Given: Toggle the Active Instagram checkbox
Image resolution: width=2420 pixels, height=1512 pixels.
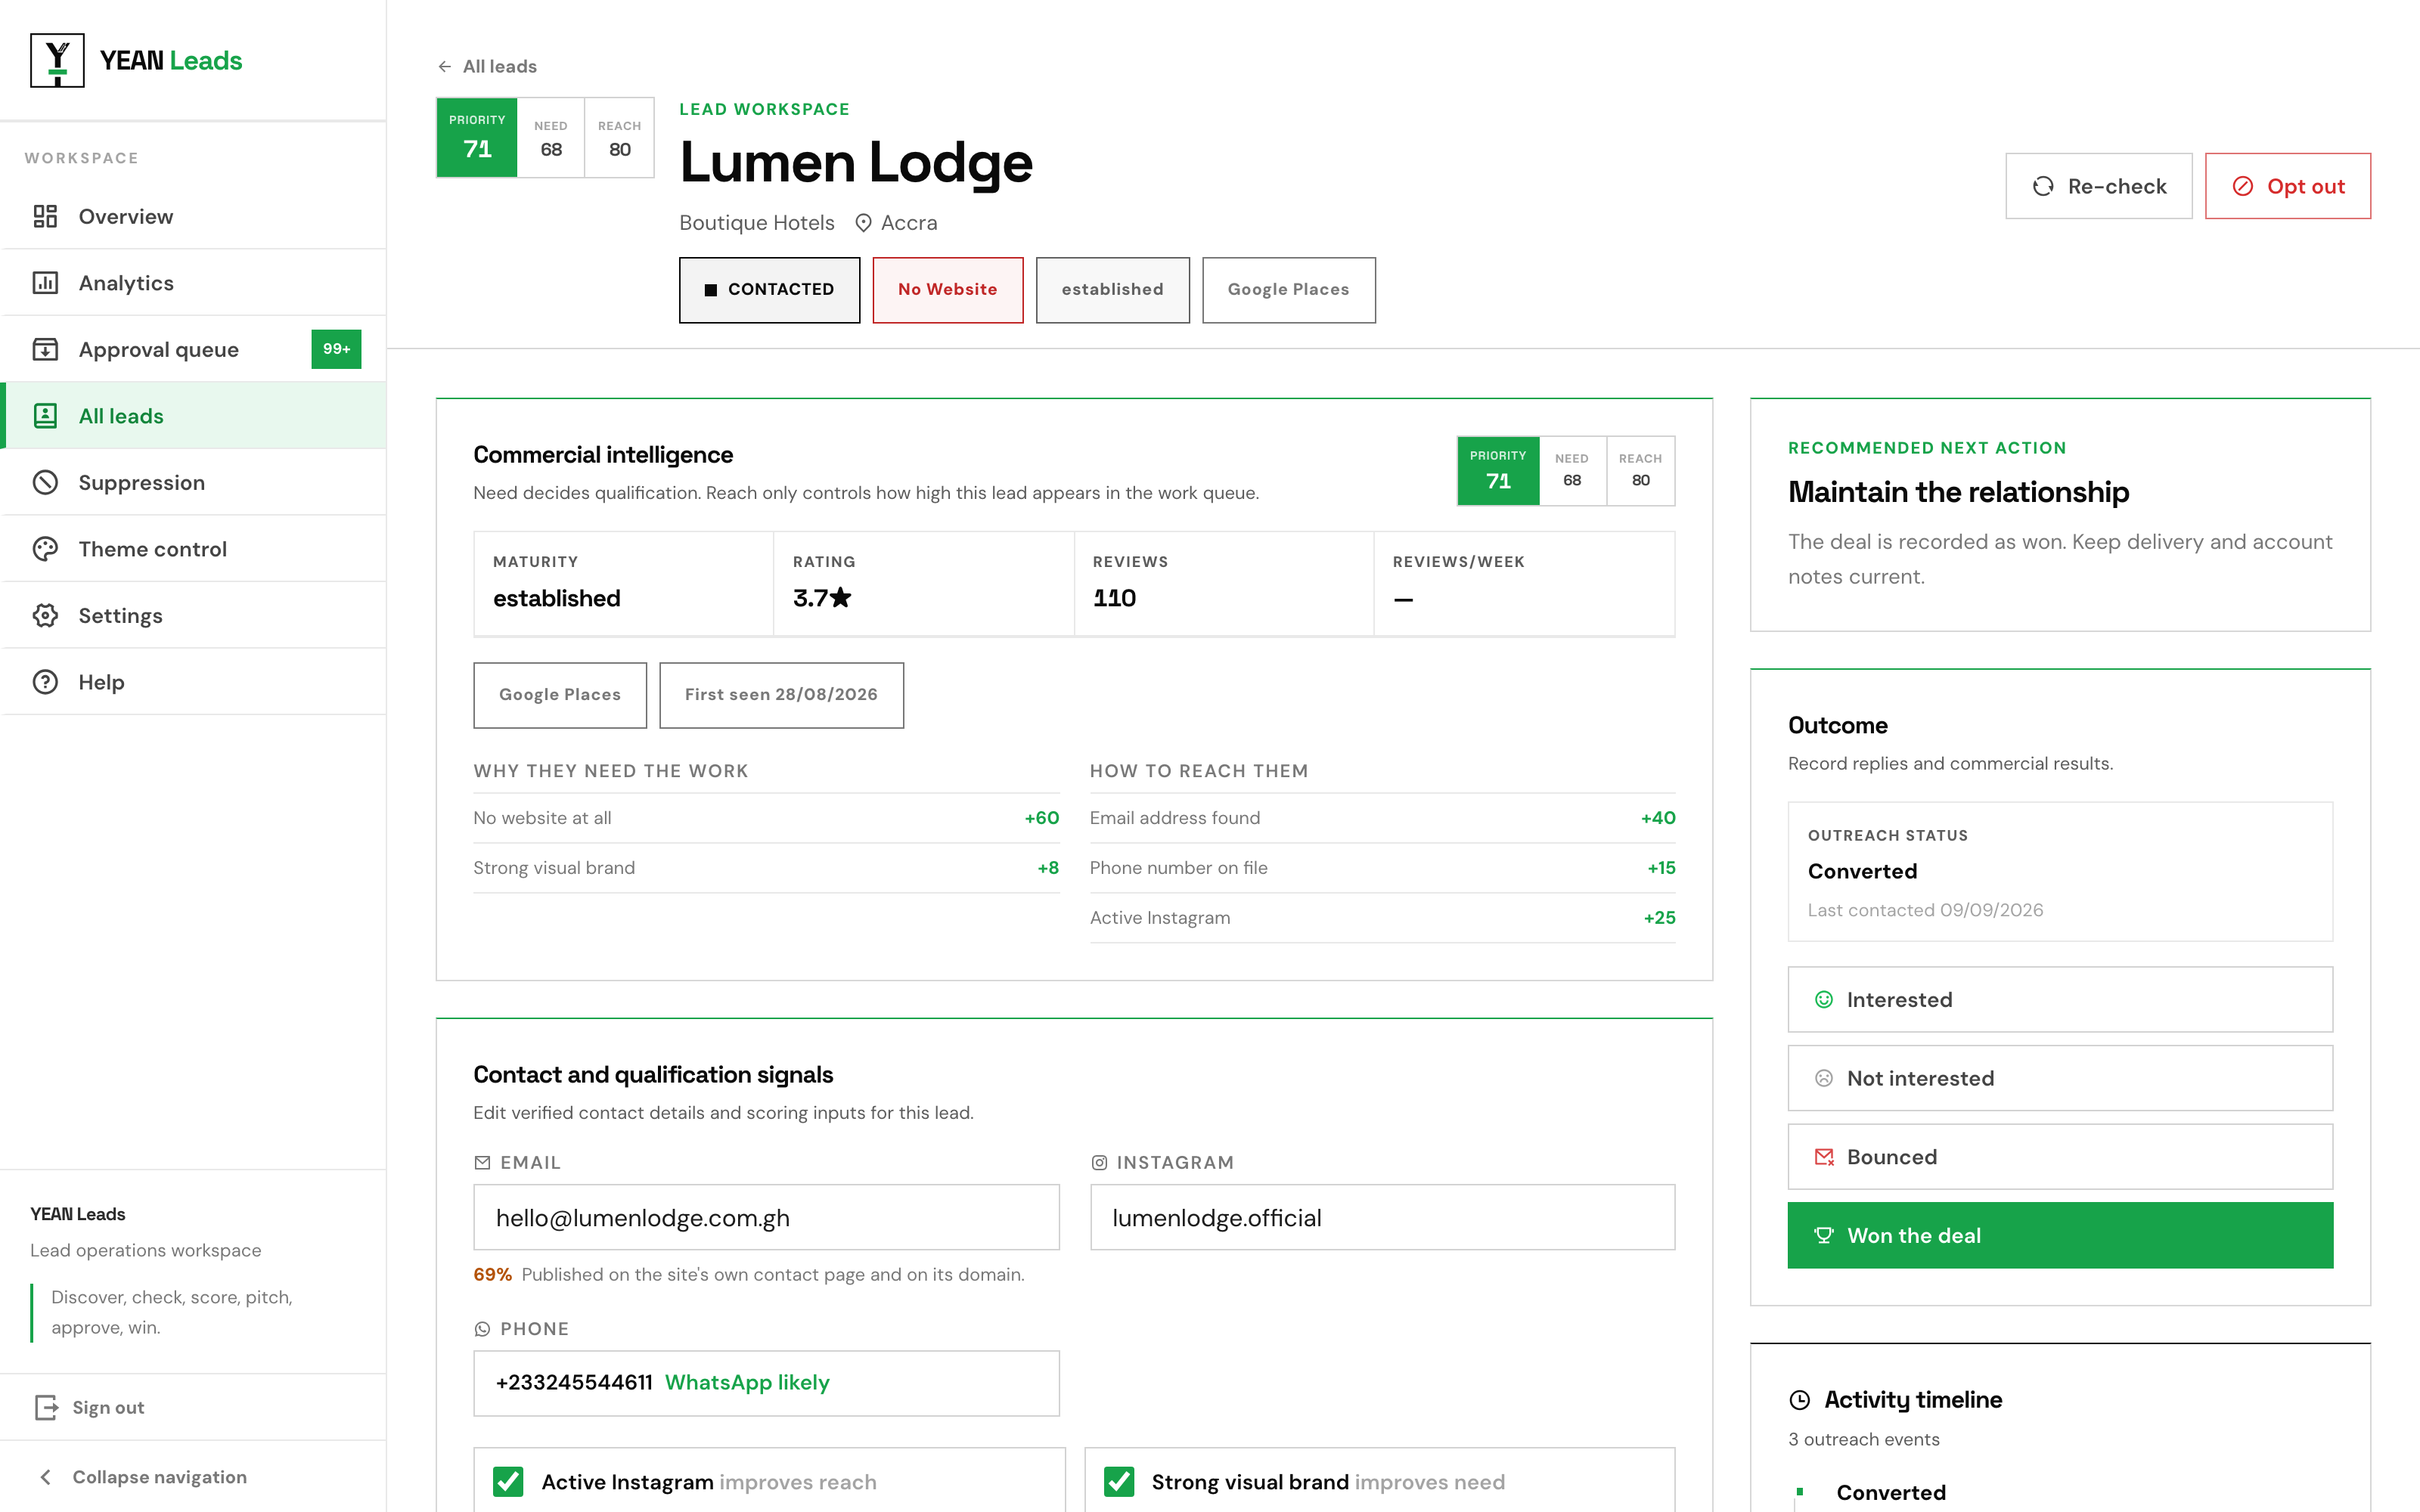Looking at the screenshot, I should 508,1481.
